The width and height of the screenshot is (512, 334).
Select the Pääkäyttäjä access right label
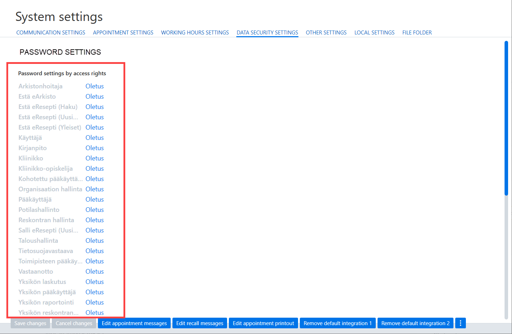coord(35,199)
